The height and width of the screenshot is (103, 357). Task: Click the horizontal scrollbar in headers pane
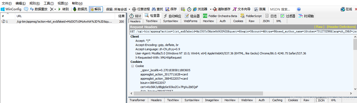[198, 94]
